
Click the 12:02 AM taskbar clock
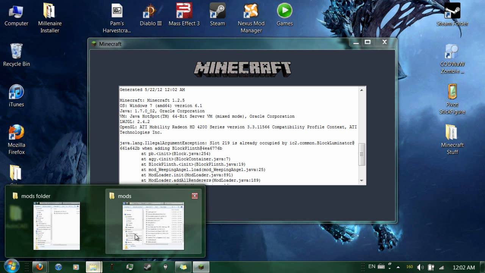(x=464, y=267)
